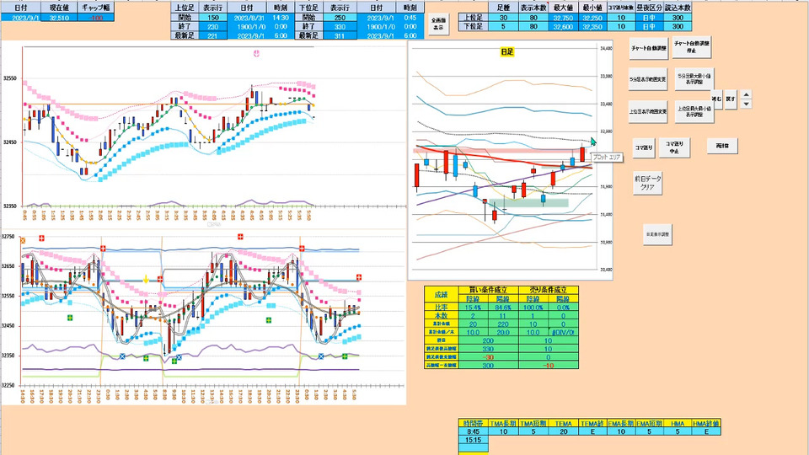The image size is (809, 455).
Task: Select the HMA header cell
Action: coord(678,424)
